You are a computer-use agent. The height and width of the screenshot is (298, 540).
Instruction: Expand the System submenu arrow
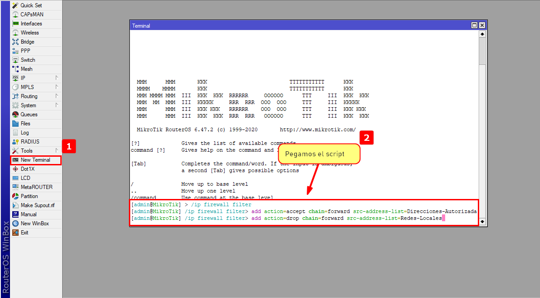click(57, 105)
